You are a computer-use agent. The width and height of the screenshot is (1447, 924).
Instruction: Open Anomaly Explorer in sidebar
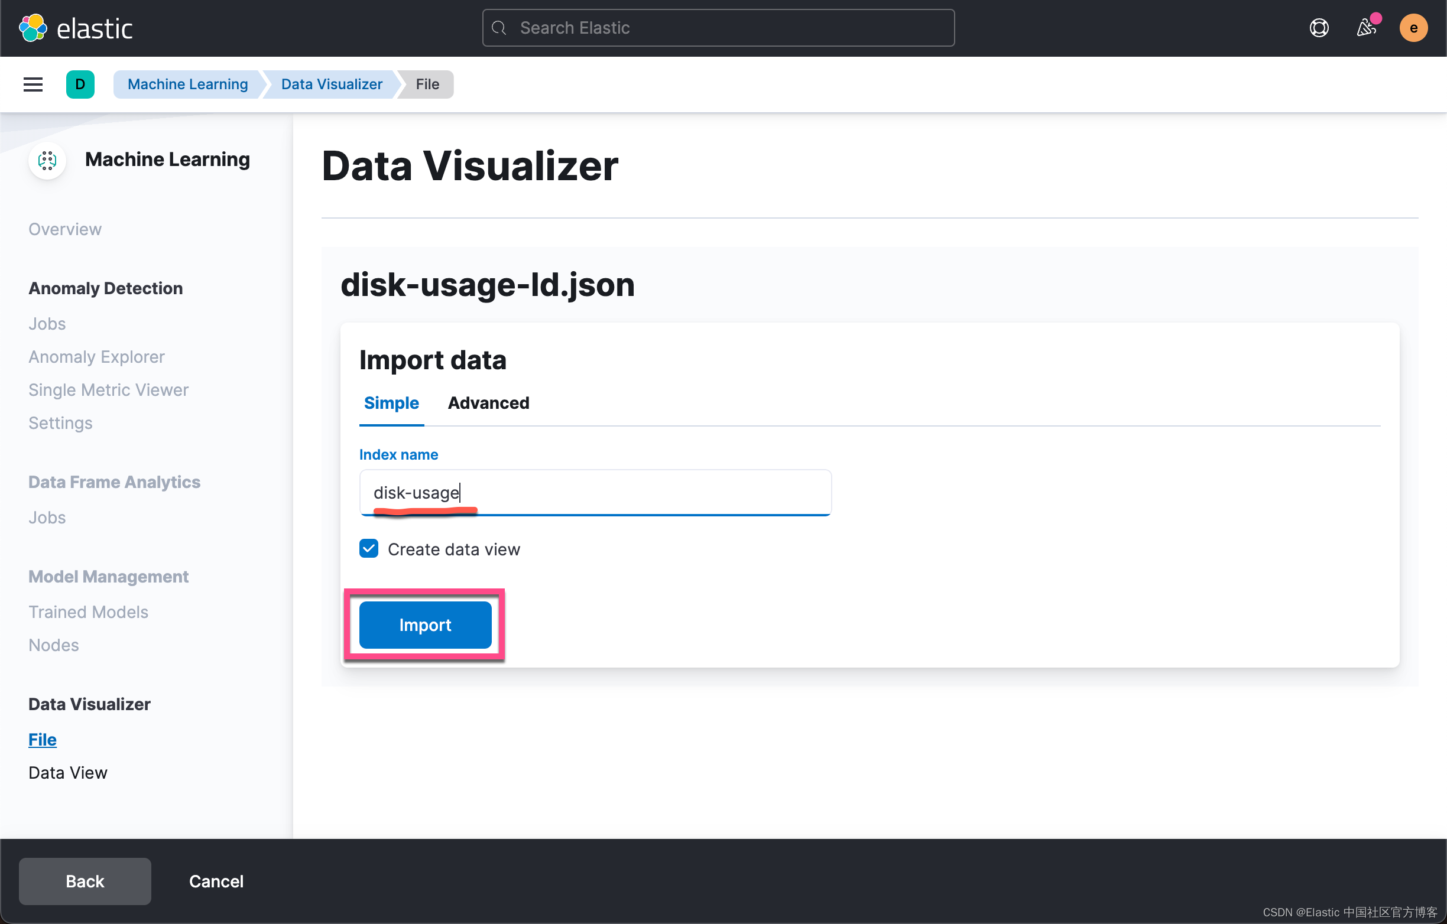pos(96,356)
